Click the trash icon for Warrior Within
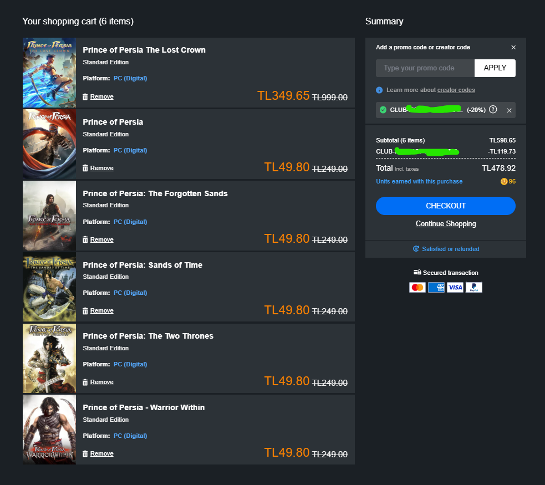 85,454
